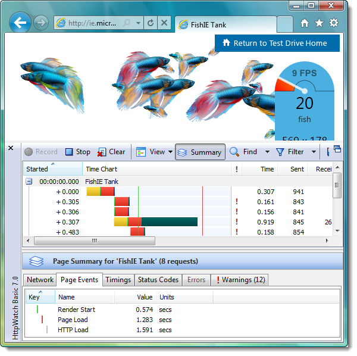Click warning icon on the 0.161 row

tap(237, 201)
